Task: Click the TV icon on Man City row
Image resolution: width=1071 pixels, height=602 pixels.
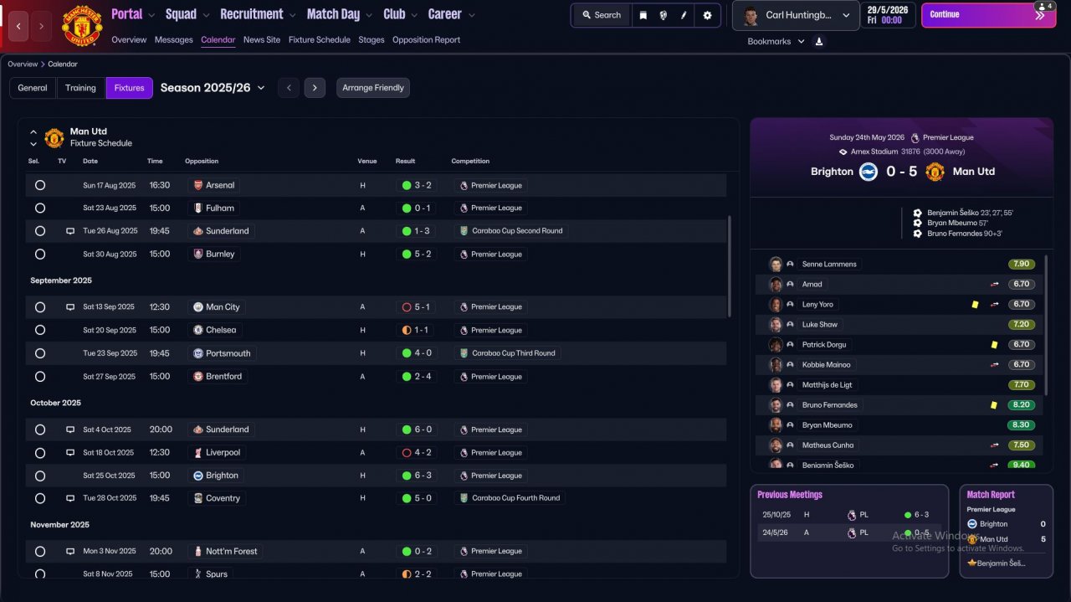Action: [70, 307]
